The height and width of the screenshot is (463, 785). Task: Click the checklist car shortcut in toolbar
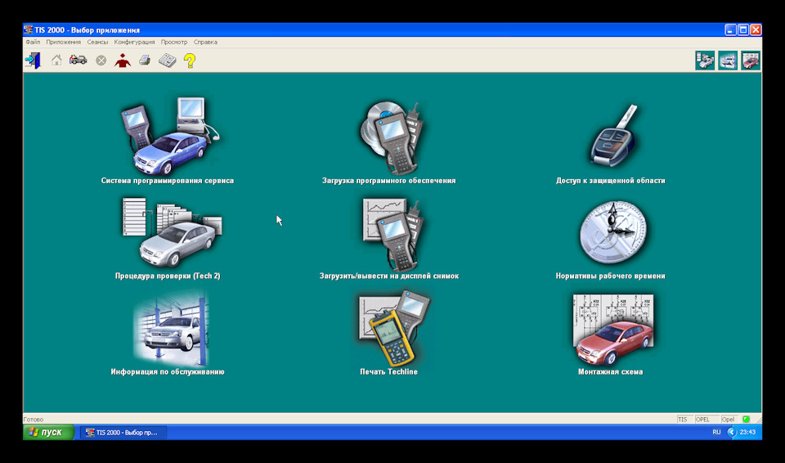(x=705, y=61)
